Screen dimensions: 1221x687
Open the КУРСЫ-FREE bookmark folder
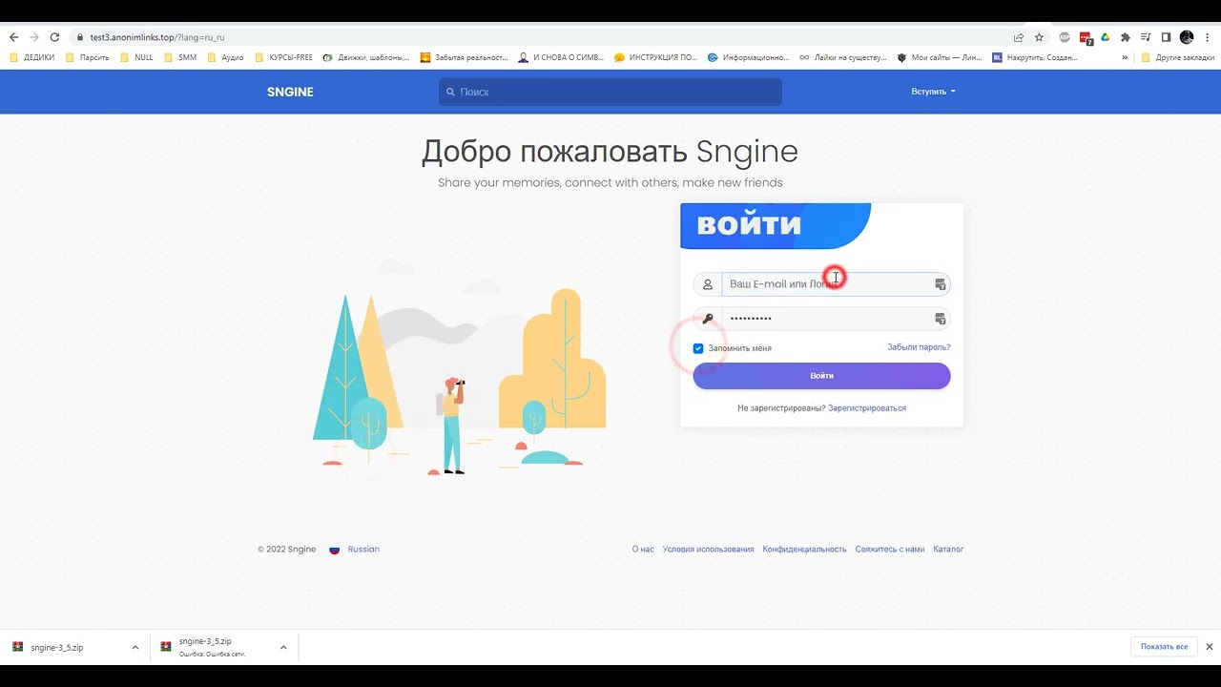(283, 57)
